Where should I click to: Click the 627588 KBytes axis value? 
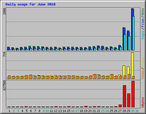(x=4, y=85)
